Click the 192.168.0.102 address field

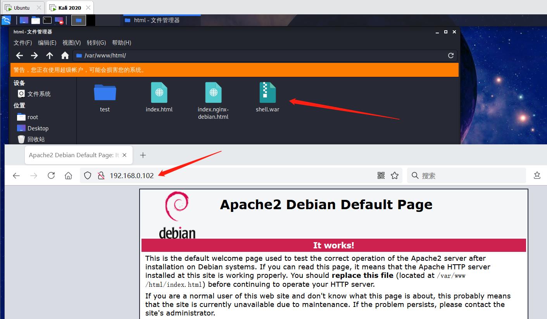tap(240, 176)
